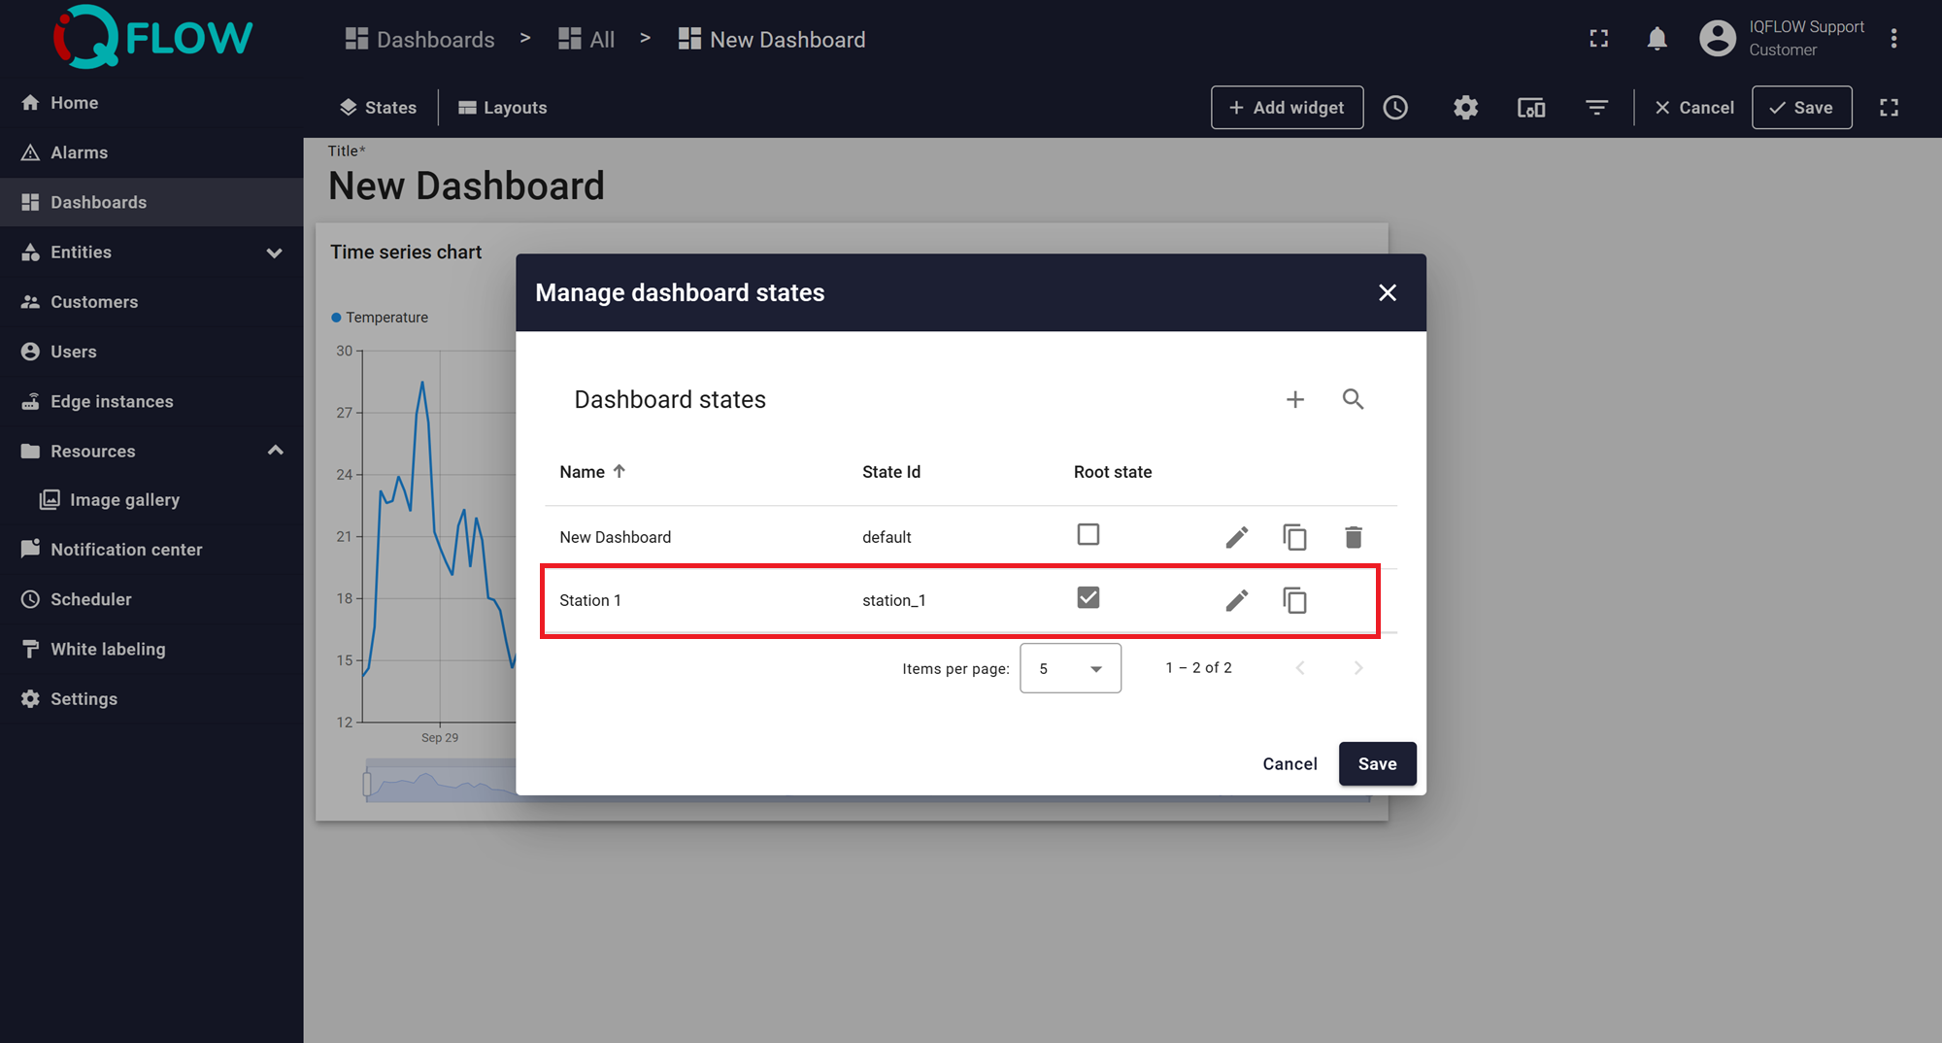The width and height of the screenshot is (1942, 1043).
Task: Uncheck Root state box for Station 1
Action: click(x=1088, y=598)
